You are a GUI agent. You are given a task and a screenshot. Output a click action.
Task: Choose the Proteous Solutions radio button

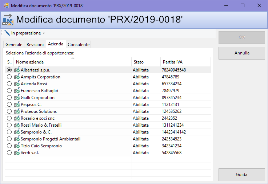[9, 111]
